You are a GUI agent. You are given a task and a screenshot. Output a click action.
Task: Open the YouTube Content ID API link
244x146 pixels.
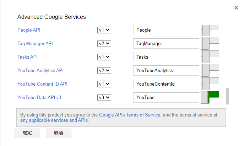pyautogui.click(x=42, y=84)
